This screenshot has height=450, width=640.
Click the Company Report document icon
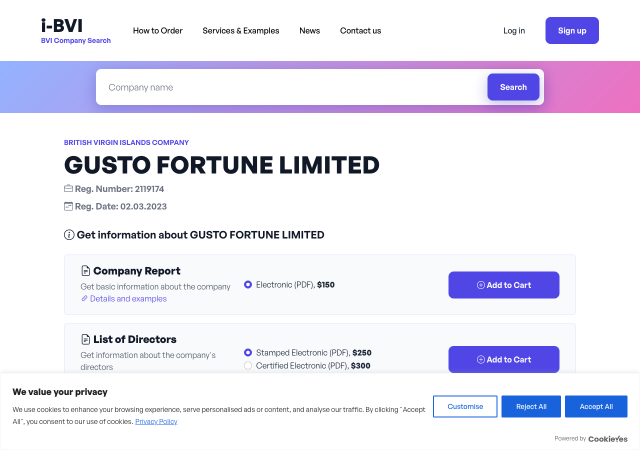pyautogui.click(x=86, y=271)
